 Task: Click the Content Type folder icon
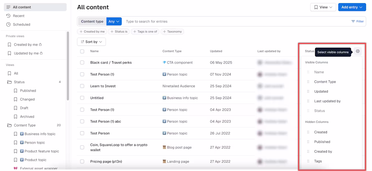click(x=9, y=125)
